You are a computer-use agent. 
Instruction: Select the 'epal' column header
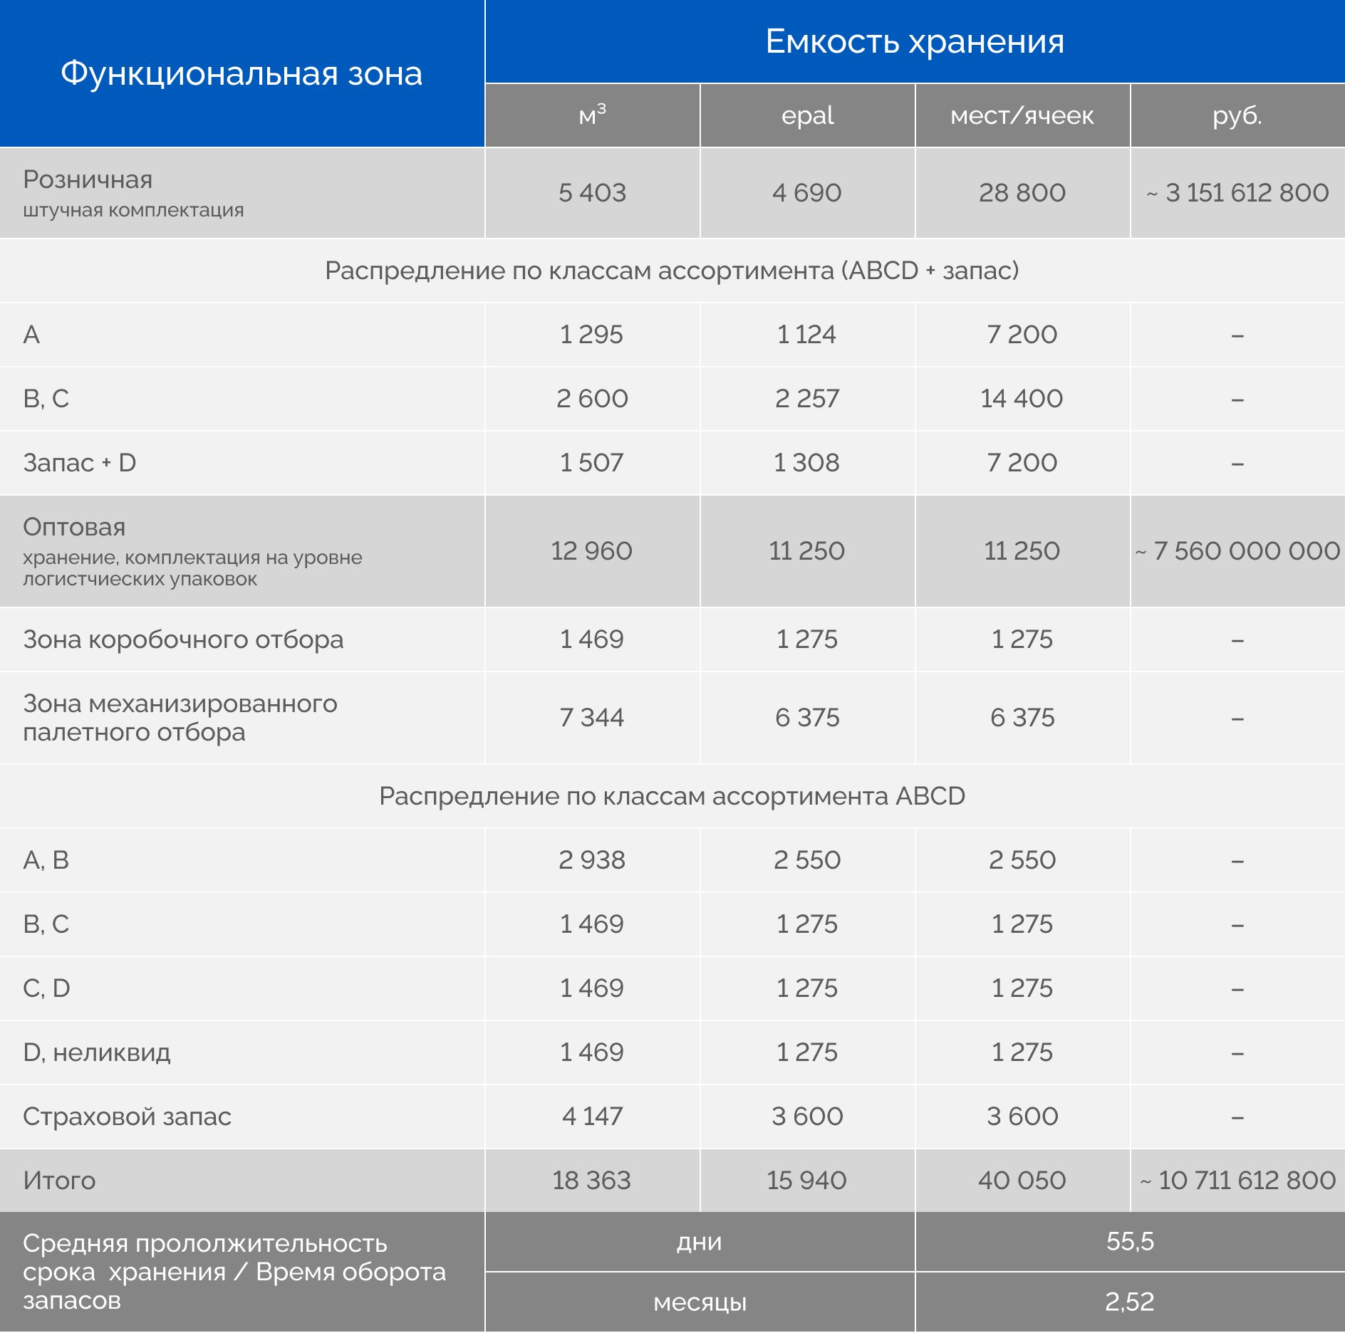pos(807,115)
